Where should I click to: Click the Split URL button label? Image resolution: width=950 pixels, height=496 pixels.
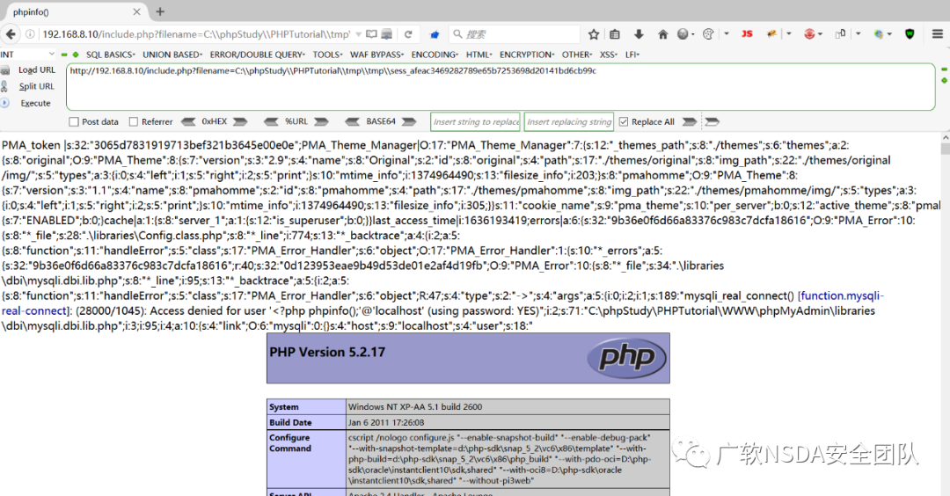(36, 86)
